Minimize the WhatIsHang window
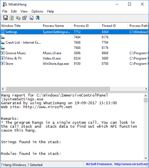149x168 pixels. (x=117, y=4)
